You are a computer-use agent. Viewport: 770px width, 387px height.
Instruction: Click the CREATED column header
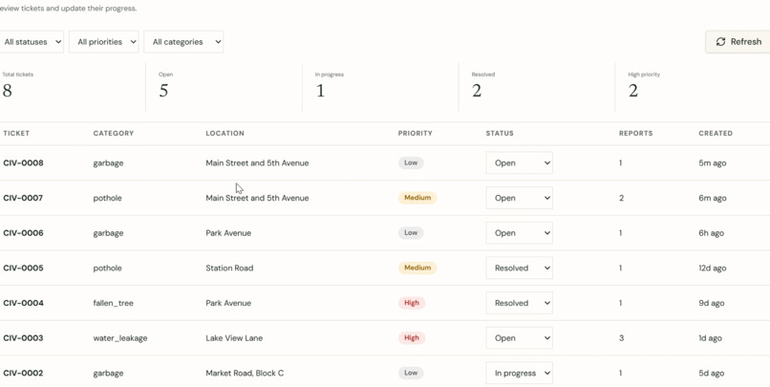pyautogui.click(x=716, y=133)
